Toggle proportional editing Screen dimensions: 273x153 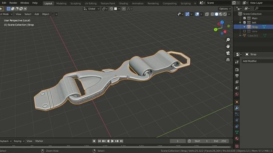tap(124, 8)
